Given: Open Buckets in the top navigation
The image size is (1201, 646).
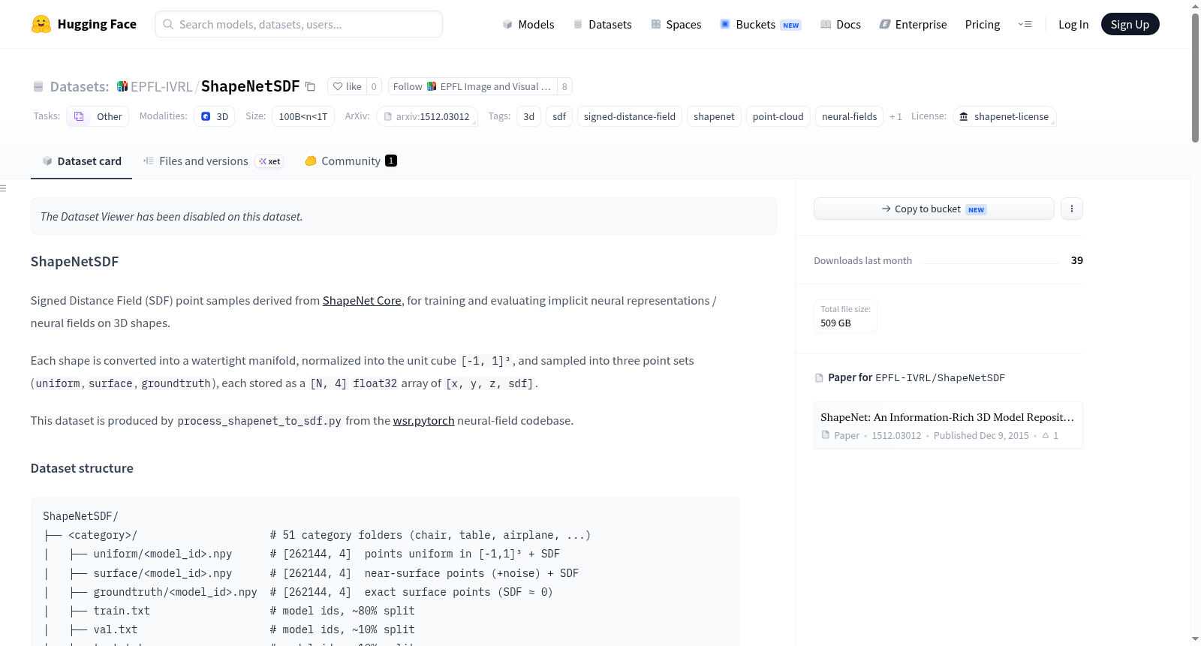Looking at the screenshot, I should point(760,24).
